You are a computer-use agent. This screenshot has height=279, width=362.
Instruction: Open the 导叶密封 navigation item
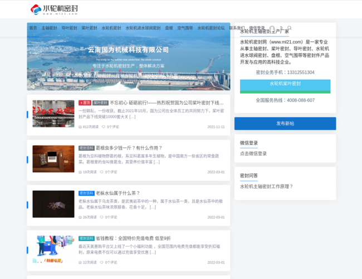coord(69,28)
